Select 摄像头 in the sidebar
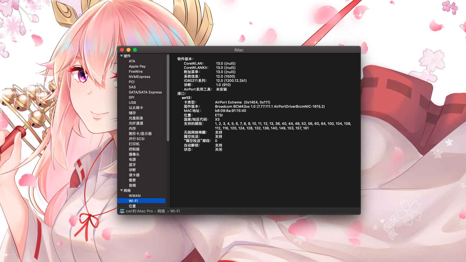The height and width of the screenshot is (262, 466). 134,154
